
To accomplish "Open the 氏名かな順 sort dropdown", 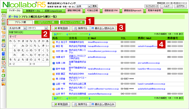I will coord(17,28).
